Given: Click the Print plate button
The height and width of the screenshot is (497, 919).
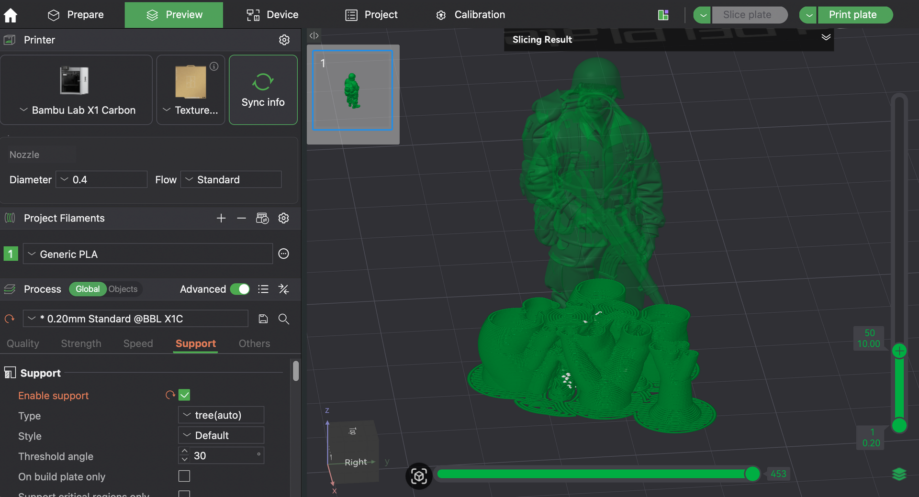Looking at the screenshot, I should pos(852,15).
